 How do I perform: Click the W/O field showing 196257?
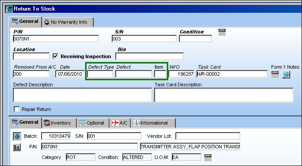click(181, 74)
